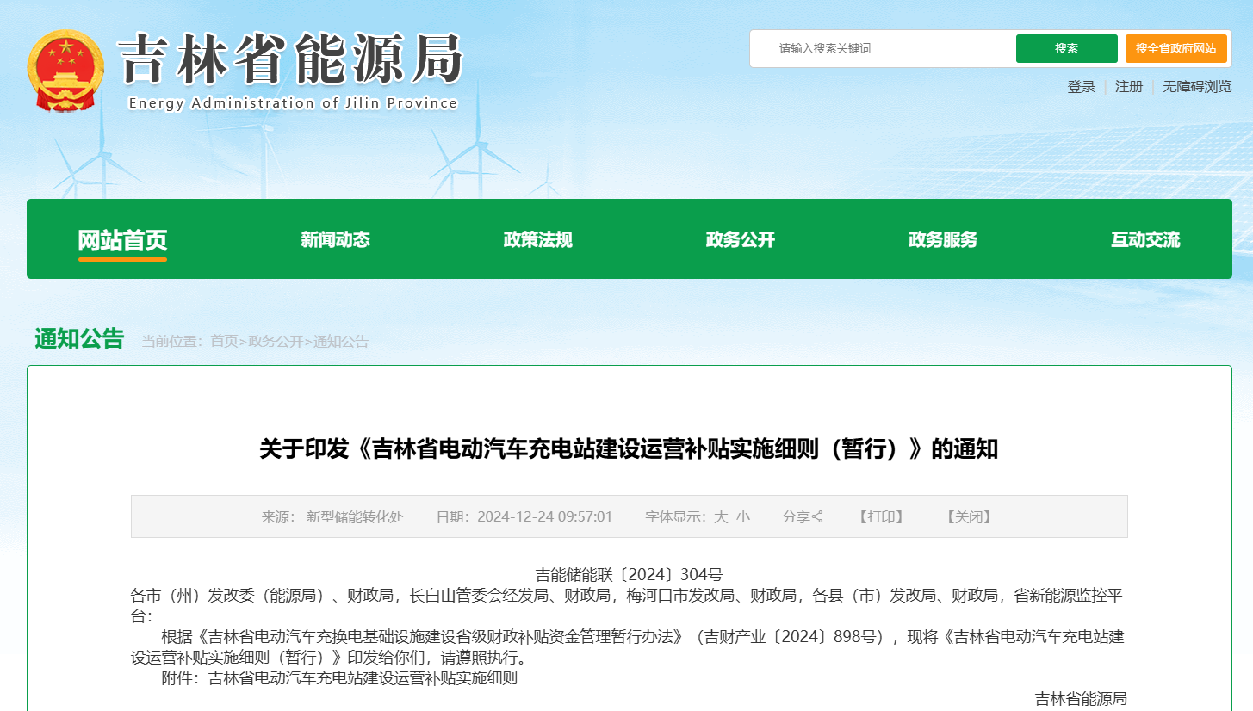Click 【关闭】 to close the article
The width and height of the screenshot is (1253, 711).
969,517
